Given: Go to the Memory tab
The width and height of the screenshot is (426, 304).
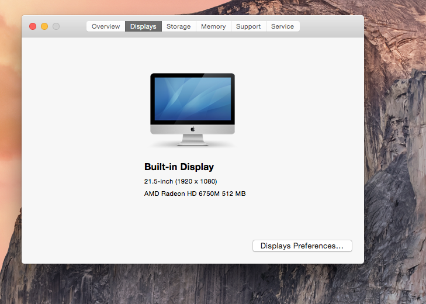Looking at the screenshot, I should [213, 26].
